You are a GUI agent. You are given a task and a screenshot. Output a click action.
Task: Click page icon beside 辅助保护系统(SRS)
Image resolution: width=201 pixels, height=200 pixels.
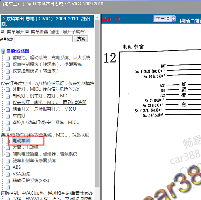click(x=8, y=181)
